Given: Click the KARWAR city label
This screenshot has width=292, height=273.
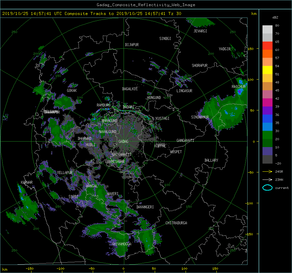Looking at the screenshot, I should click(27, 182).
